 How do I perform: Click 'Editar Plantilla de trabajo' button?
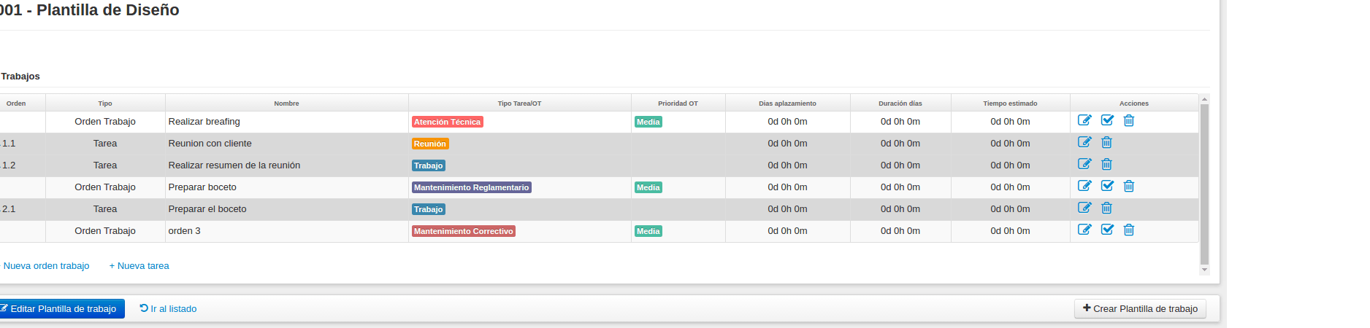[x=61, y=309]
